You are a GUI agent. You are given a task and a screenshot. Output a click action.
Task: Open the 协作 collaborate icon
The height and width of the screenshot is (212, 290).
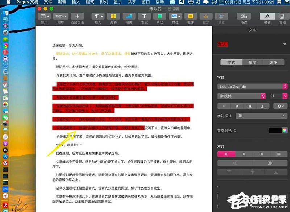pos(244,16)
